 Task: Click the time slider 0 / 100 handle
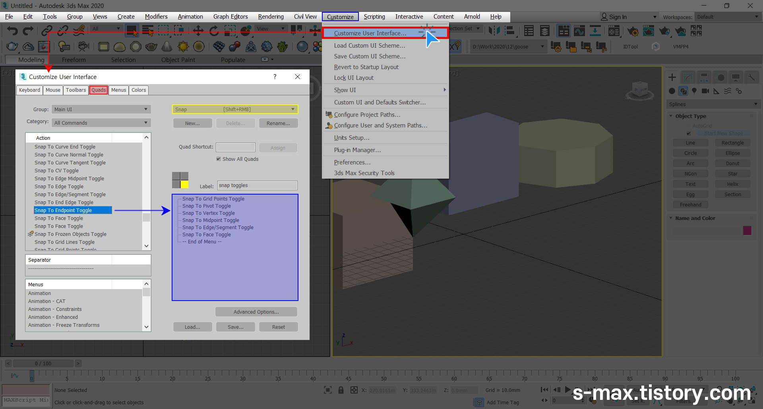coord(43,363)
